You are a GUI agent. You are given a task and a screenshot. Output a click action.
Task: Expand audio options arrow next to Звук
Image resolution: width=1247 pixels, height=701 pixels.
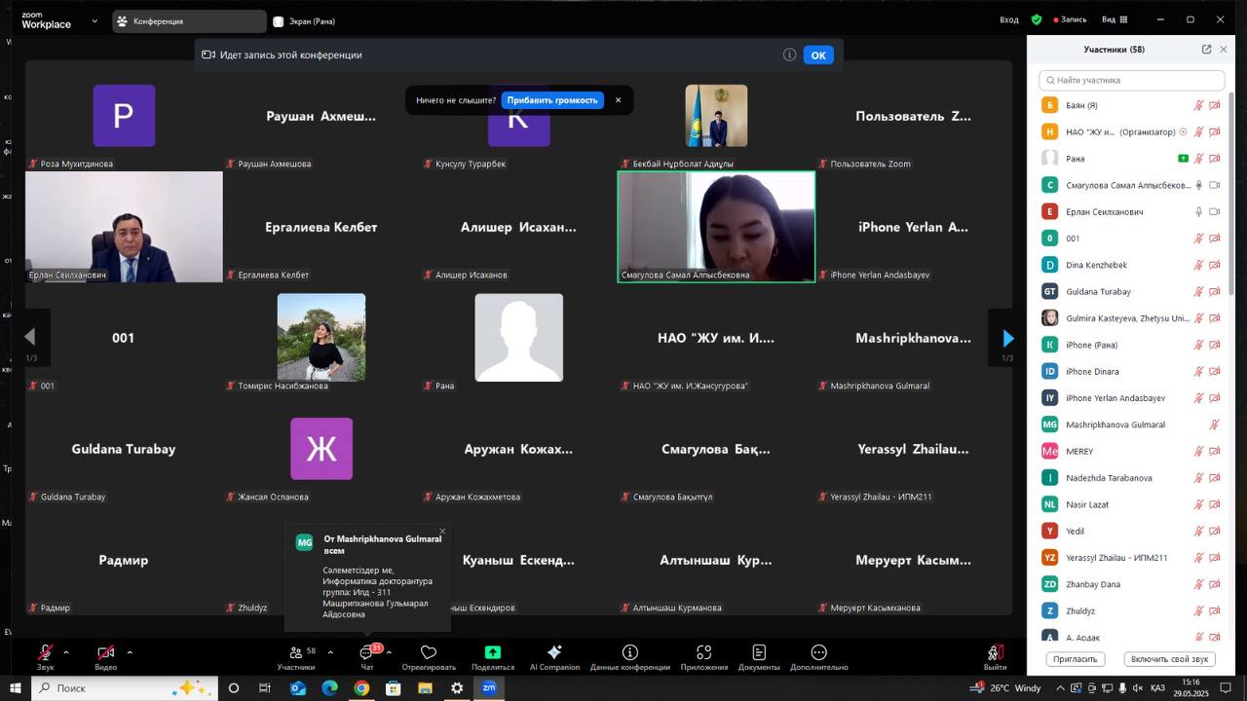point(66,652)
